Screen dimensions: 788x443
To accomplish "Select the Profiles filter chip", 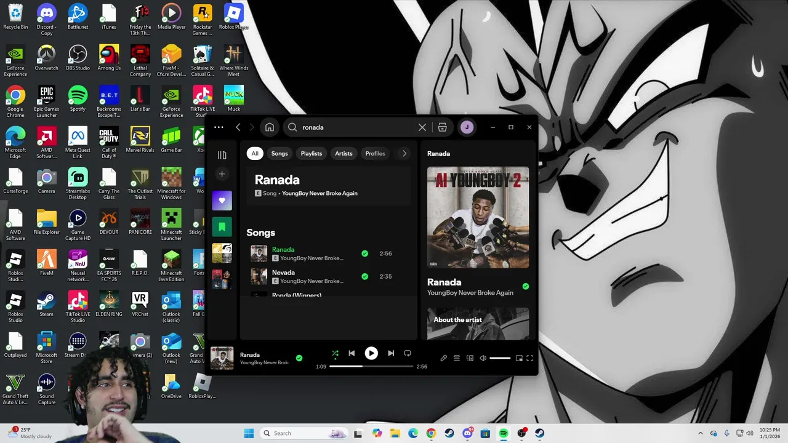I will point(375,153).
